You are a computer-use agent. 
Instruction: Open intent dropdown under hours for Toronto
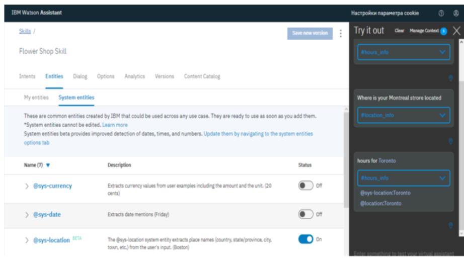coord(442,178)
